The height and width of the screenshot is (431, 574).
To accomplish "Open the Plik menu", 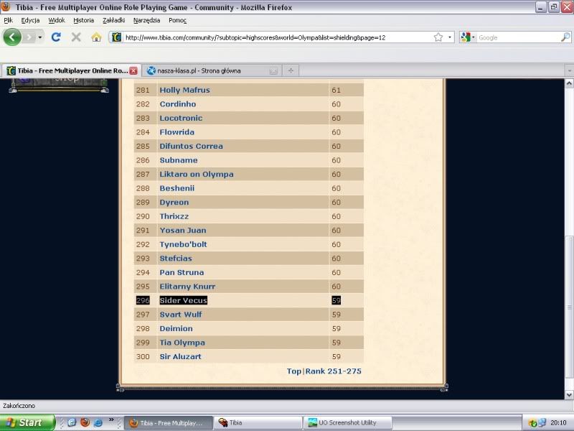I will (8, 20).
